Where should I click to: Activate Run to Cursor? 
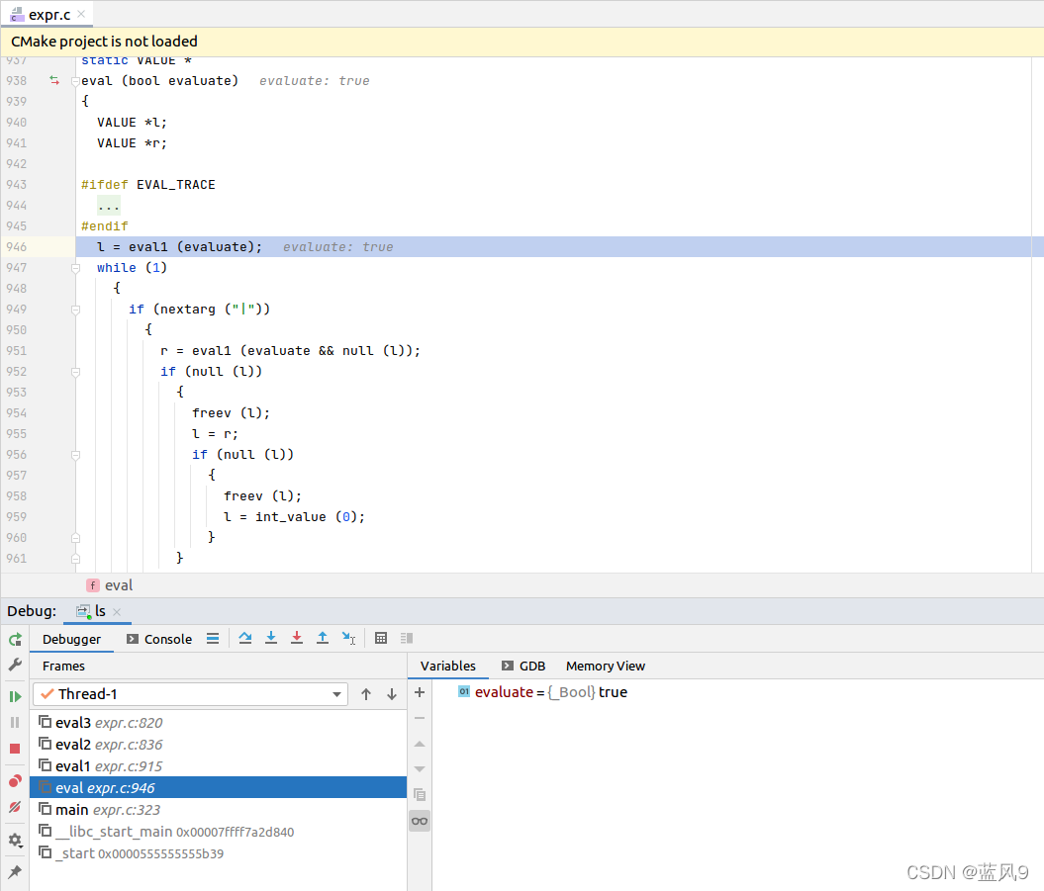point(347,638)
